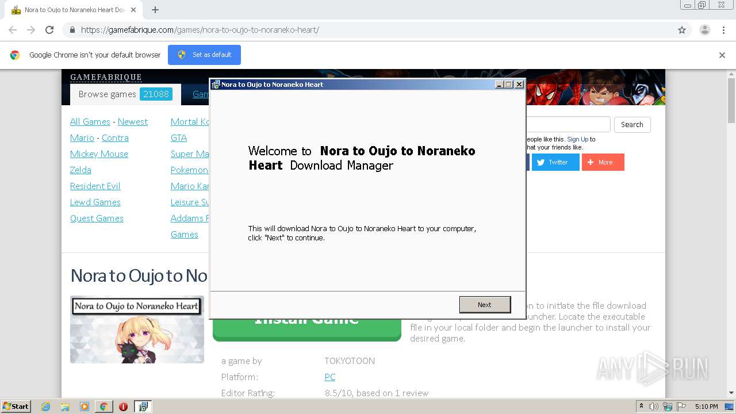Switch to Chrome in the taskbar

(103, 407)
